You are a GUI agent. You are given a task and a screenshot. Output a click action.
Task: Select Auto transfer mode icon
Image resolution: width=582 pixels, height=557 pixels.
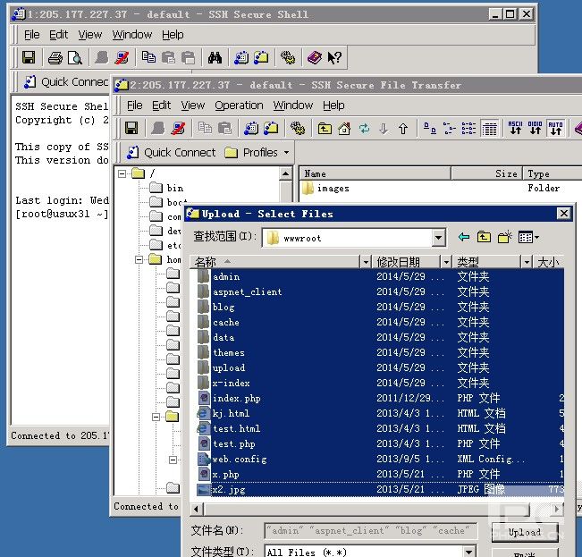click(x=556, y=128)
